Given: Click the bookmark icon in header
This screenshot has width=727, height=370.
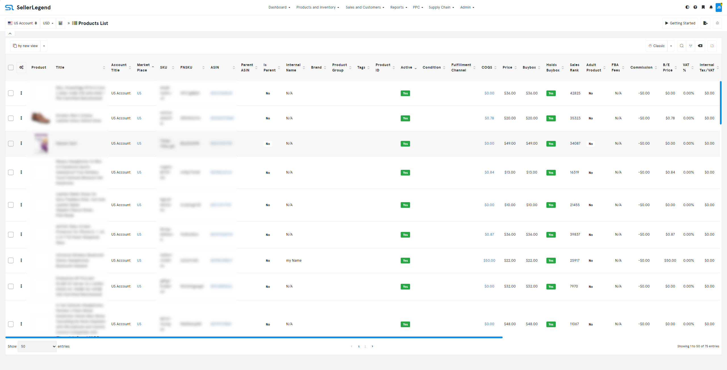Looking at the screenshot, I should (x=703, y=7).
